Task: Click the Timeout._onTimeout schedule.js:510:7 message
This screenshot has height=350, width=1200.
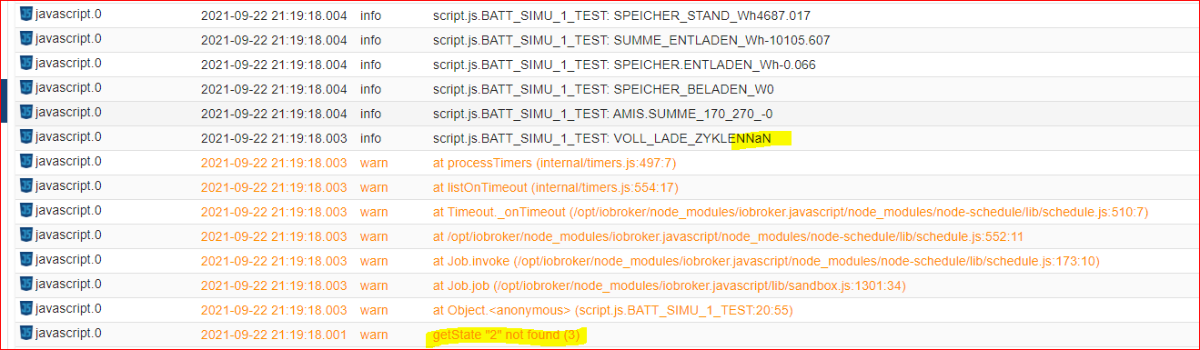Action: (x=791, y=213)
